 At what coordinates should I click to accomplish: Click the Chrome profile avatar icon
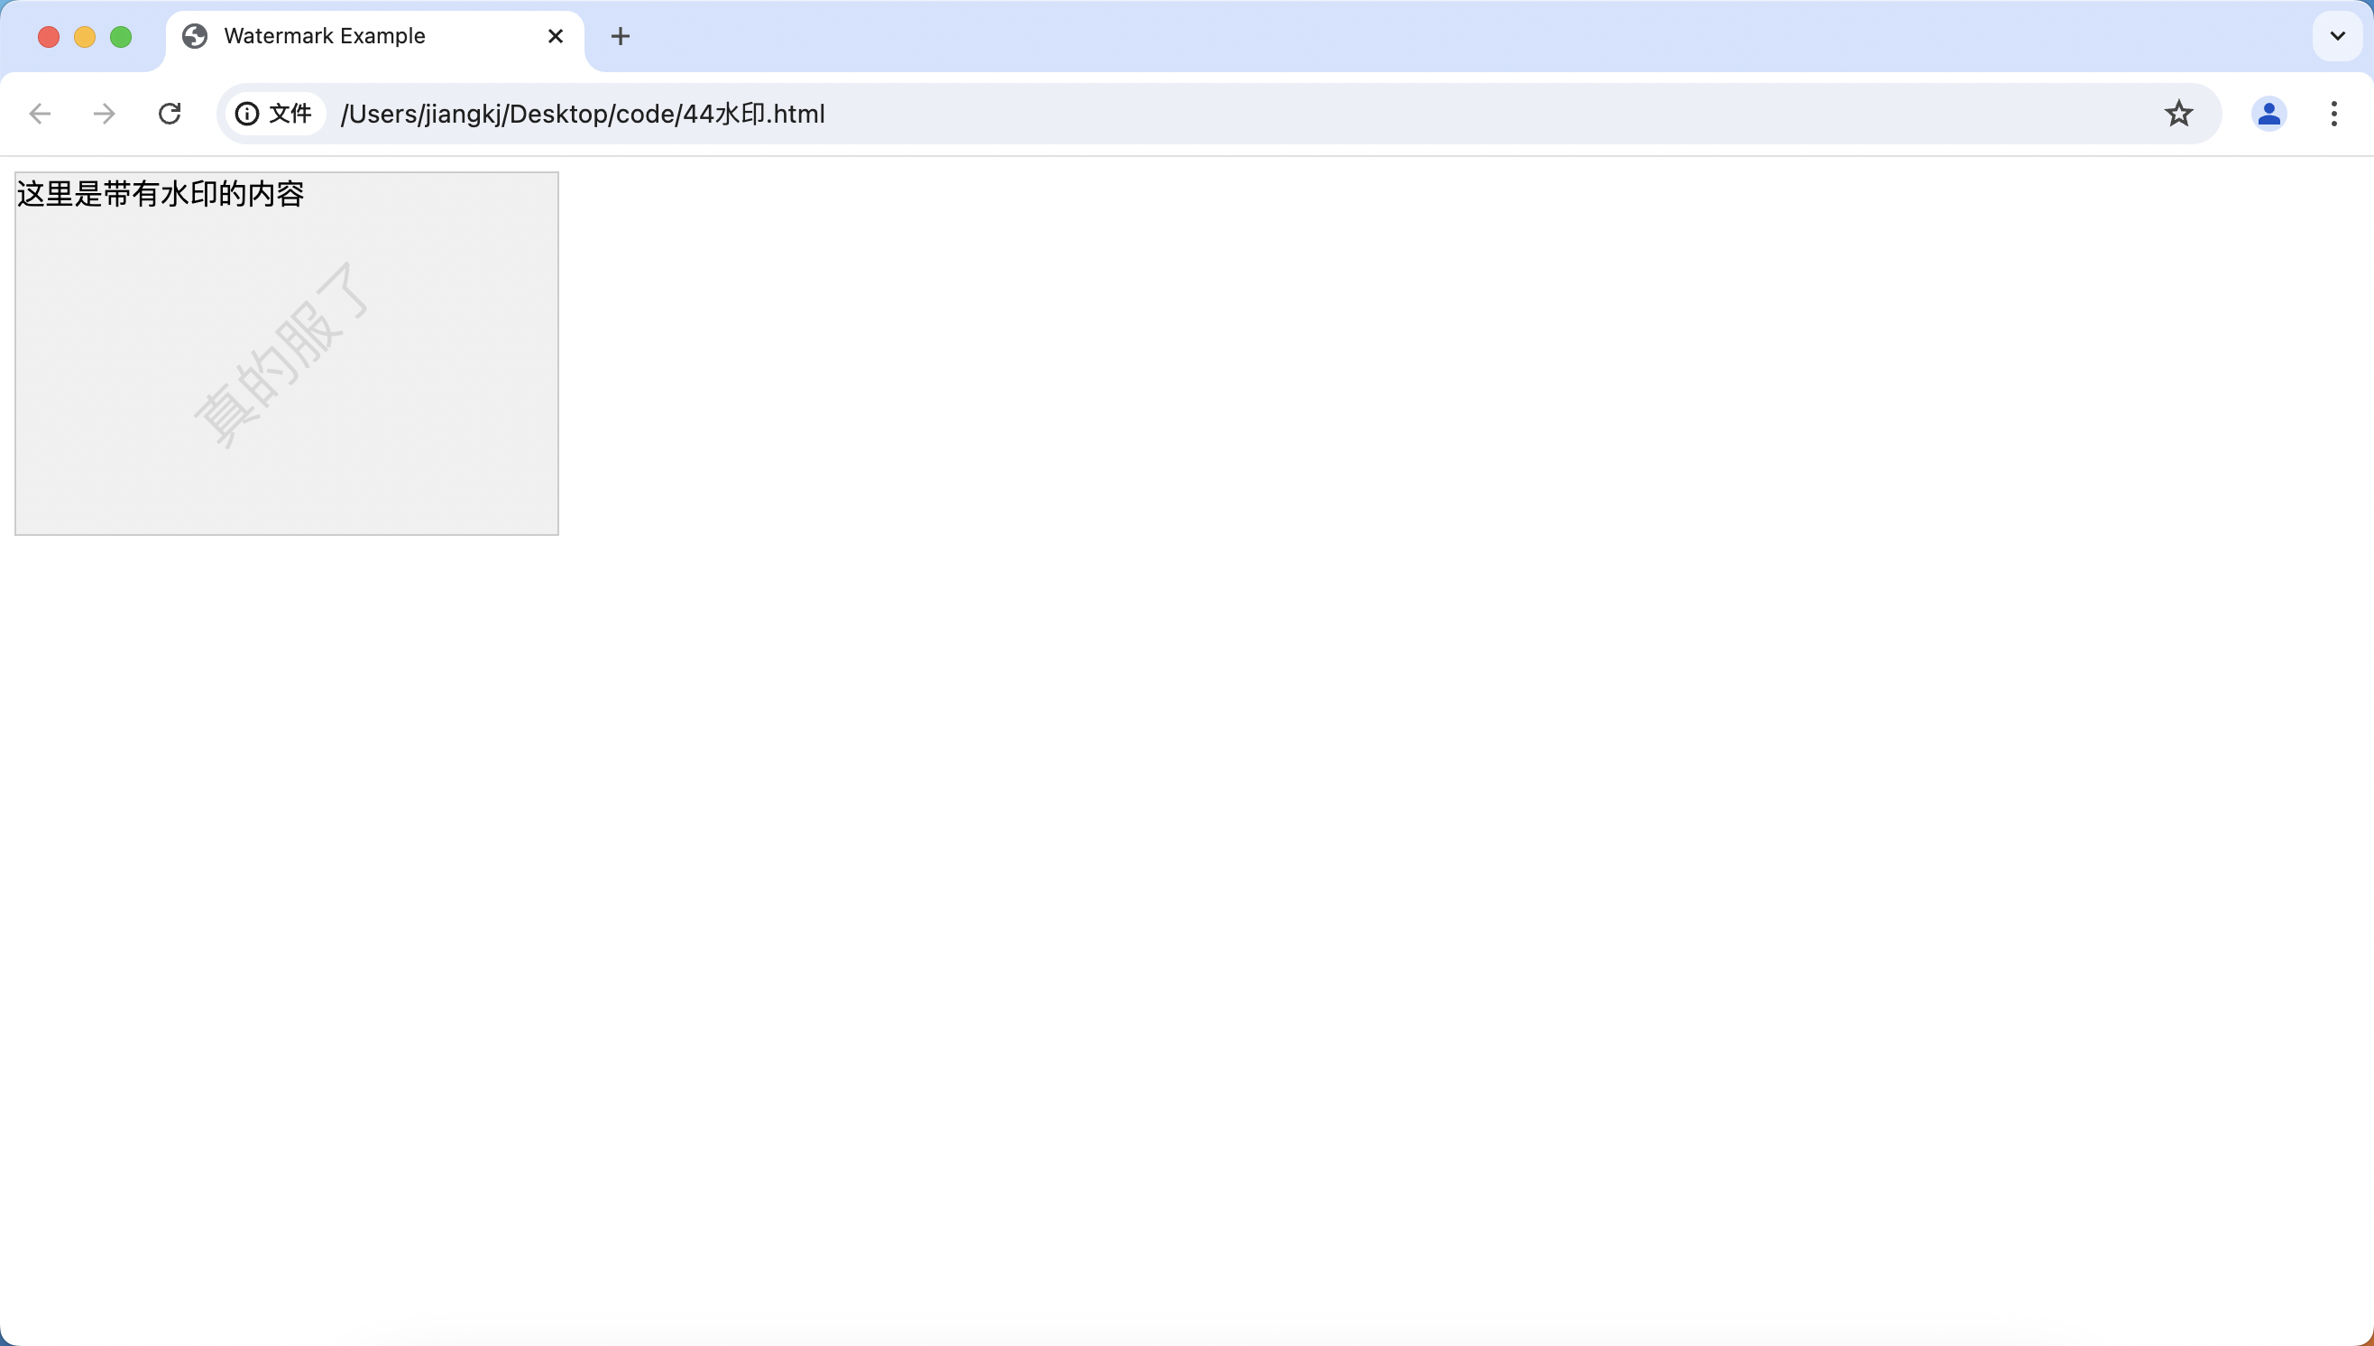tap(2269, 113)
